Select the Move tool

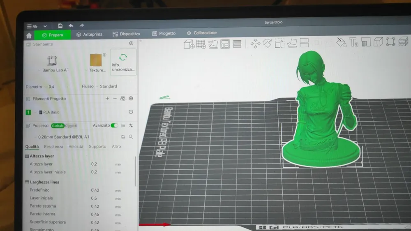click(255, 43)
